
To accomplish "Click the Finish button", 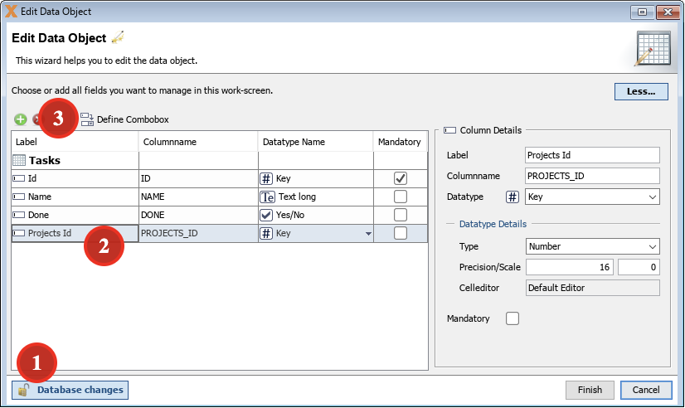I will click(x=590, y=390).
